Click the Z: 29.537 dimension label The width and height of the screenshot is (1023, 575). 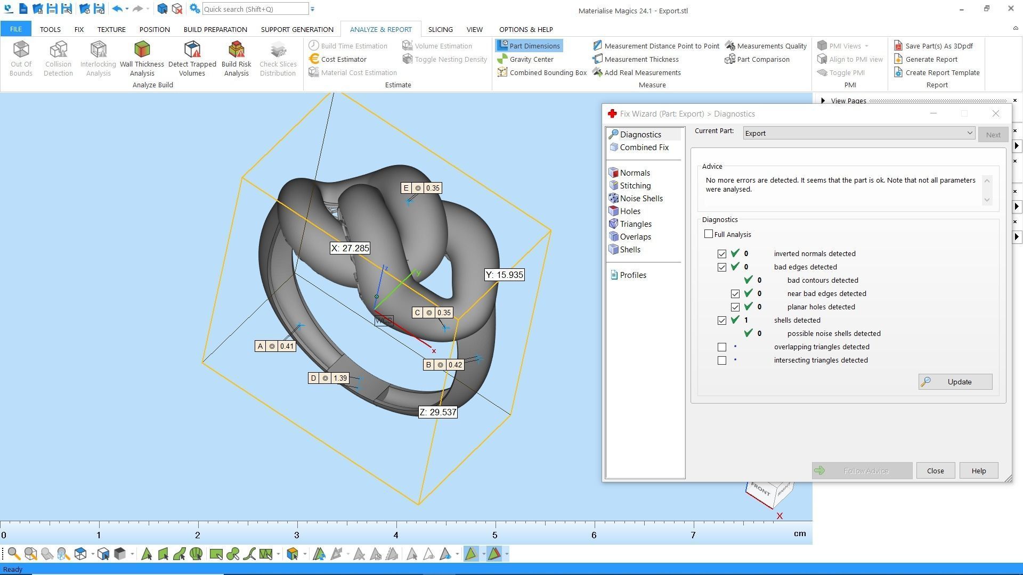pyautogui.click(x=437, y=412)
